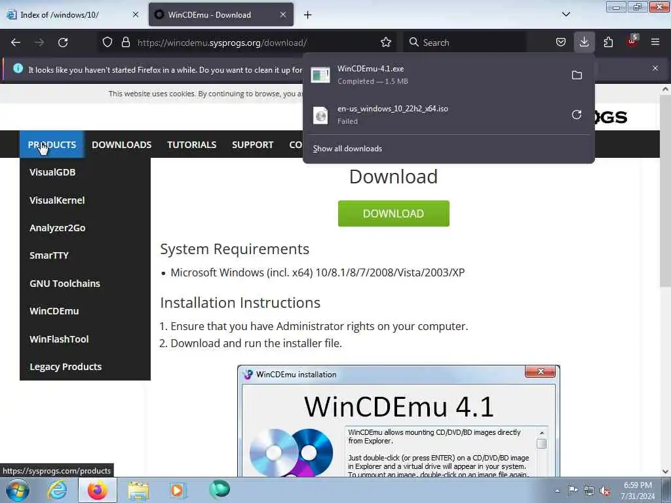Screen dimensions: 671x503
Task: Close the Index of /windows/10/ tab
Action: pos(136,14)
